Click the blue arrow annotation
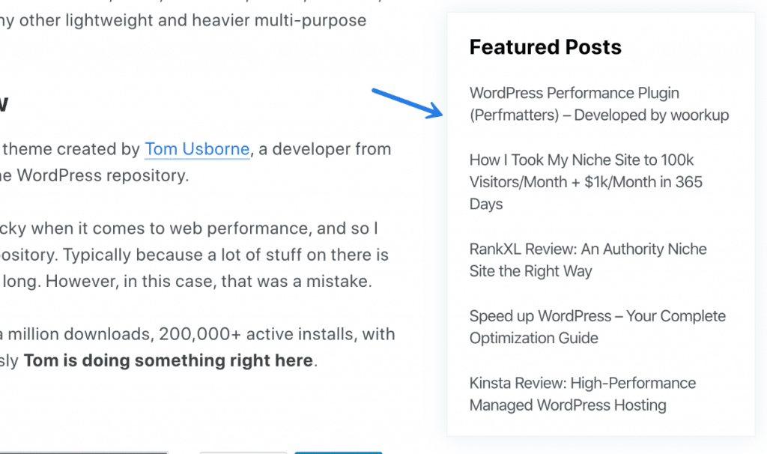The image size is (767, 454). pos(407,103)
